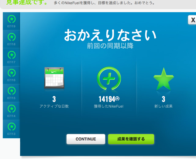Click the 07/19 achievement star badge
Image resolution: width=196 pixels, height=159 pixels.
pyautogui.click(x=11, y=20)
